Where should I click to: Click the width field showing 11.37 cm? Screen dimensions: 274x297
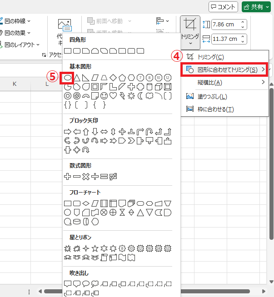[226, 39]
